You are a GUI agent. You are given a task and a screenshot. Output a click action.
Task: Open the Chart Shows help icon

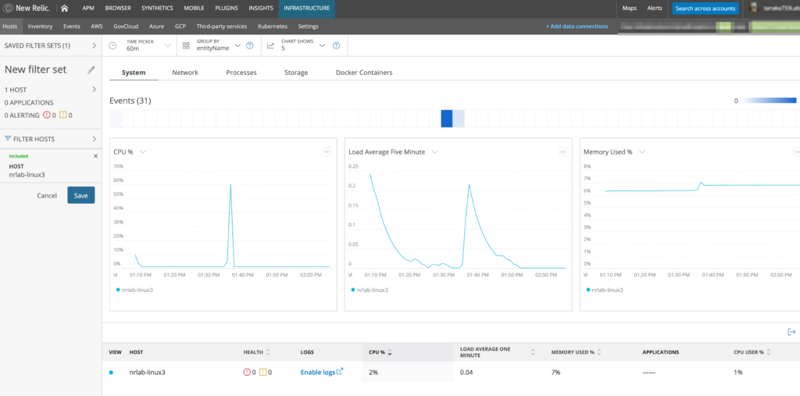[336, 45]
